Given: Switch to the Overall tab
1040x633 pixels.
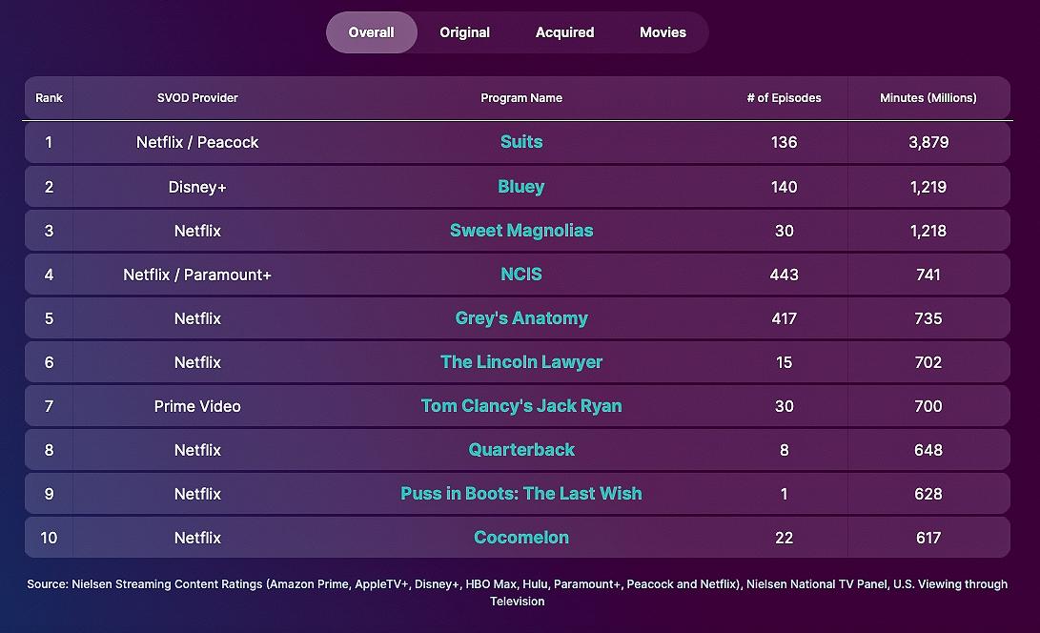Looking at the screenshot, I should (371, 32).
